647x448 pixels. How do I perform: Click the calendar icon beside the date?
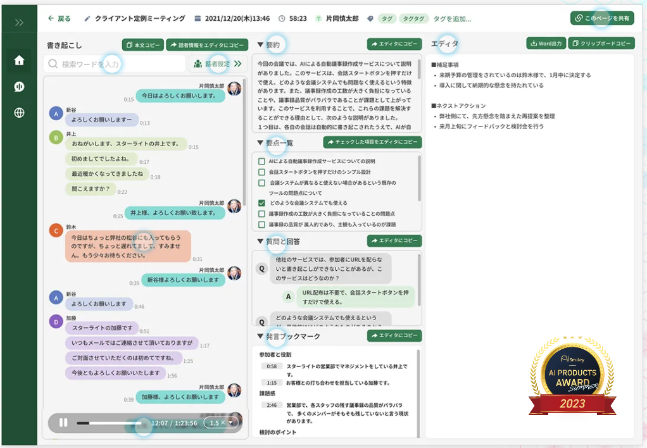click(198, 18)
